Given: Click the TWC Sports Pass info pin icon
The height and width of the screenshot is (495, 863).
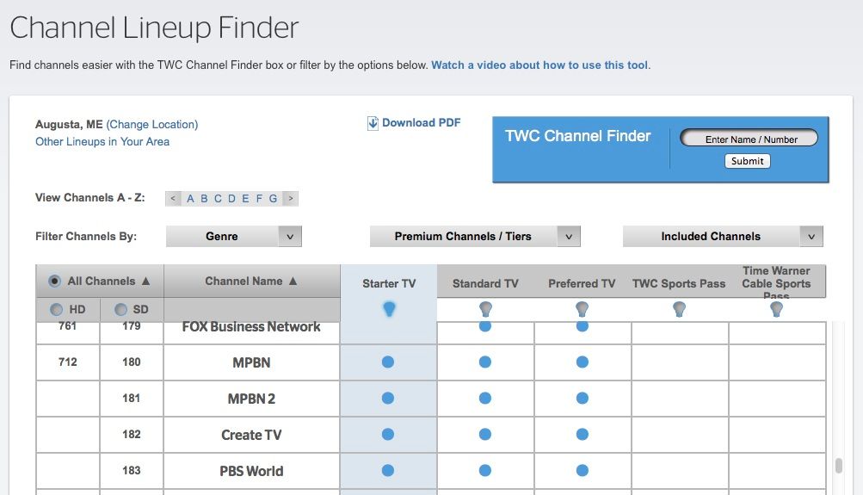Looking at the screenshot, I should coord(679,309).
